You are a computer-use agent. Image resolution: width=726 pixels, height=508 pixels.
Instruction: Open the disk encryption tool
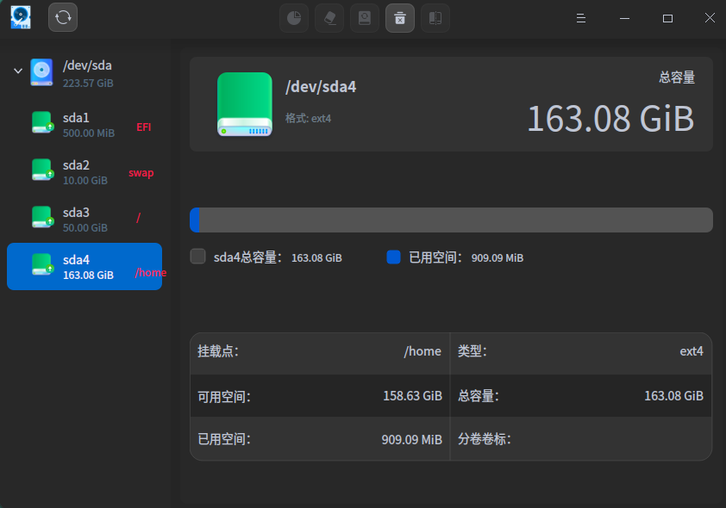364,17
